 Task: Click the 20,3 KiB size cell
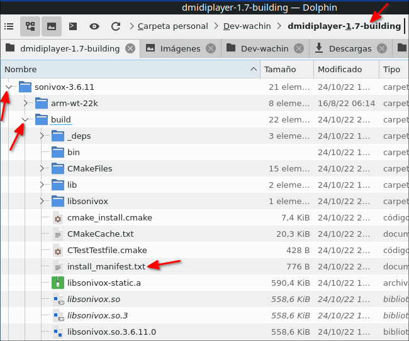click(x=293, y=234)
